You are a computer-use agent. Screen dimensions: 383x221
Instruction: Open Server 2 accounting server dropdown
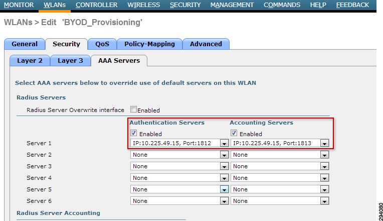(280, 155)
